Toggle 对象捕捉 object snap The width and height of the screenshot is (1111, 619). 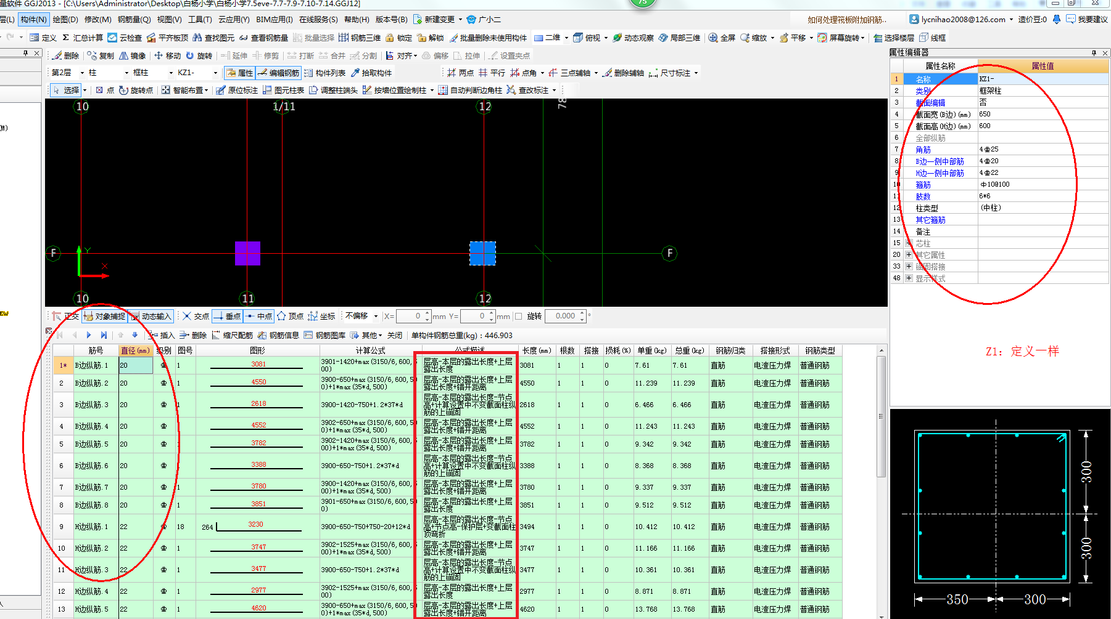[x=104, y=316]
